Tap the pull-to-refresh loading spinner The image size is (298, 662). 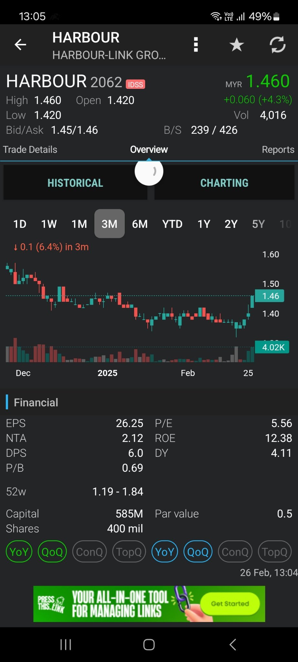[149, 171]
